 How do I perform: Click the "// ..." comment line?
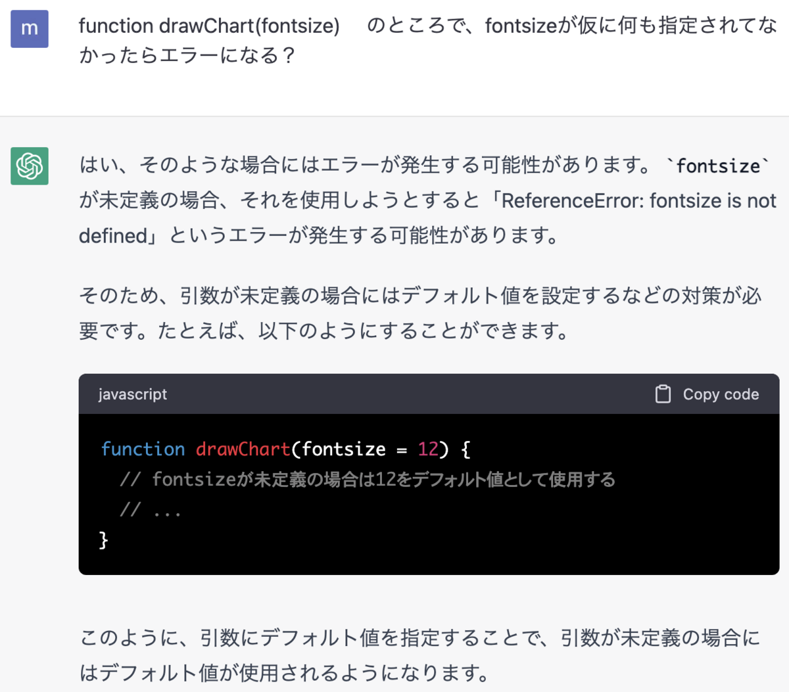[150, 509]
